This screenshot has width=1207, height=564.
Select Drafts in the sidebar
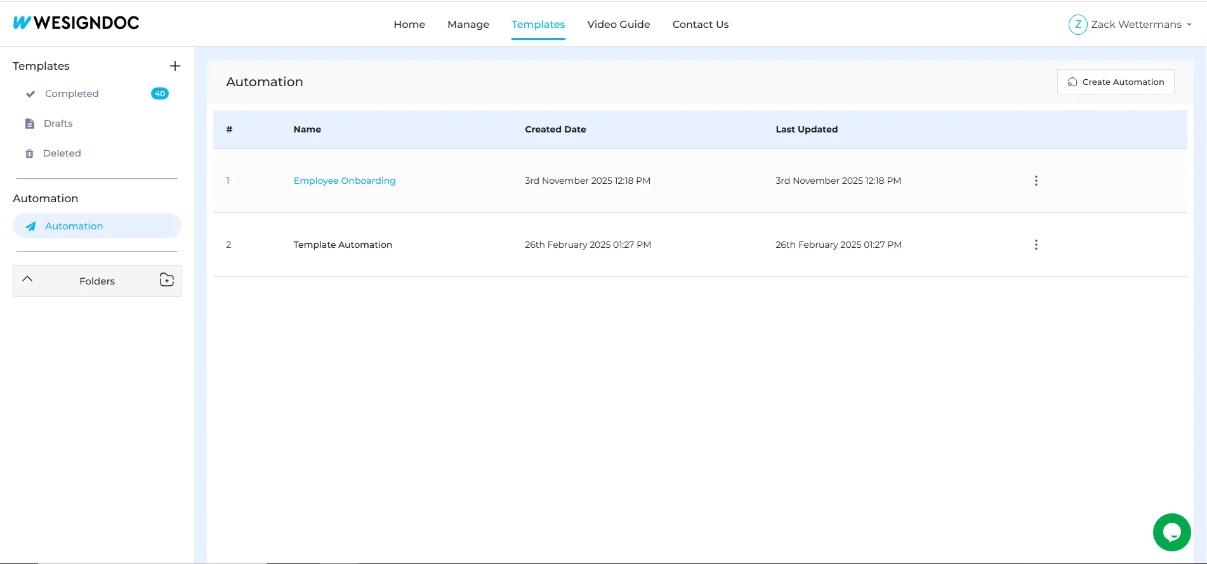(x=58, y=124)
